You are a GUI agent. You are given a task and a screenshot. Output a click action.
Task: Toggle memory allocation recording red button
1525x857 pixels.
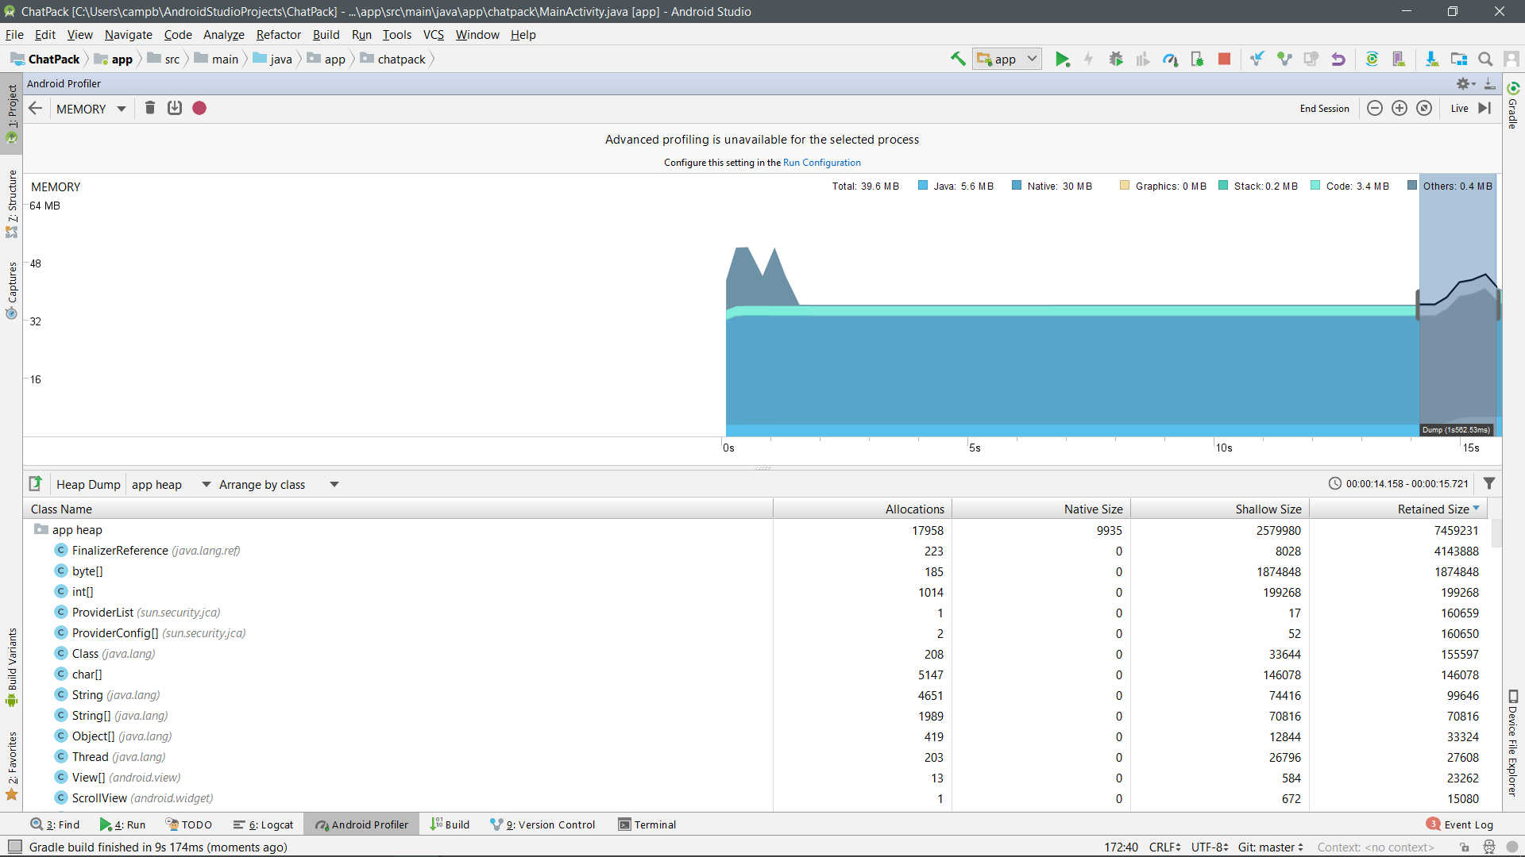point(199,108)
